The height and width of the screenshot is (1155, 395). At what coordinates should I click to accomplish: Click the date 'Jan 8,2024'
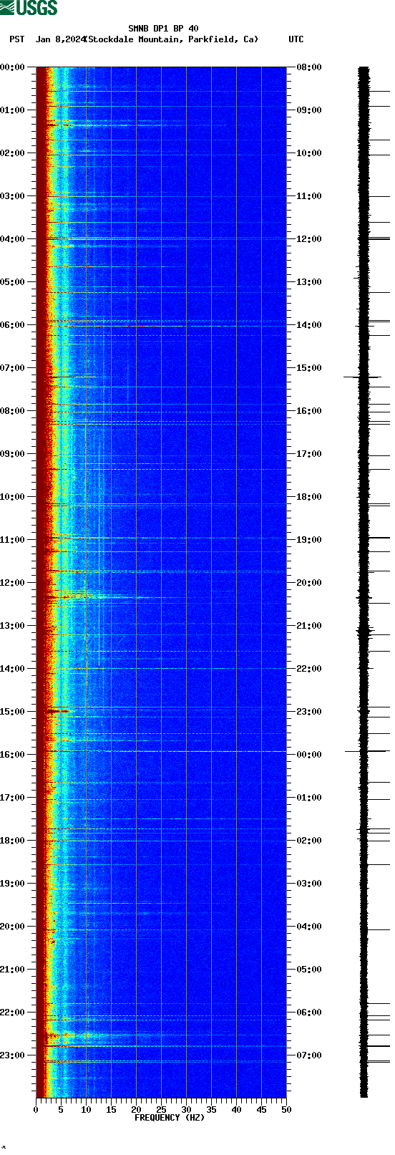coord(59,39)
